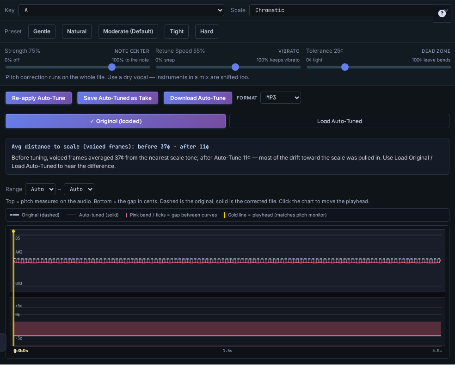Click the Strength 75% label
This screenshot has width=455, height=365.
pos(22,51)
